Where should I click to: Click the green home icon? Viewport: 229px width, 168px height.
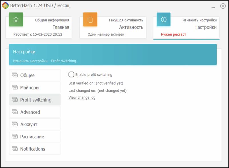point(16,20)
